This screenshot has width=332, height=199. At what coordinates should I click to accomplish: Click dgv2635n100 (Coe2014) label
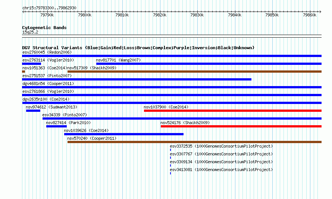tap(46, 99)
